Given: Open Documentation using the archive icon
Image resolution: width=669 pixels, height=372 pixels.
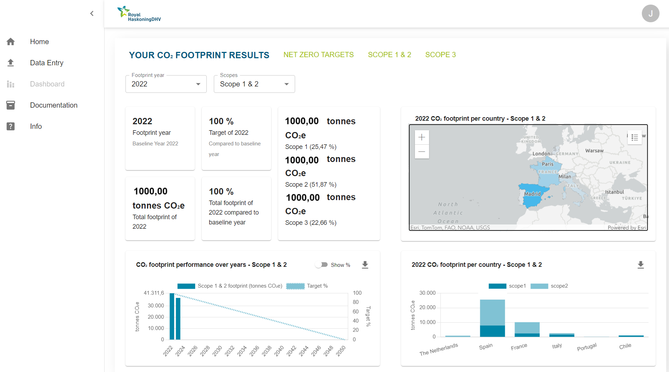Looking at the screenshot, I should tap(11, 105).
